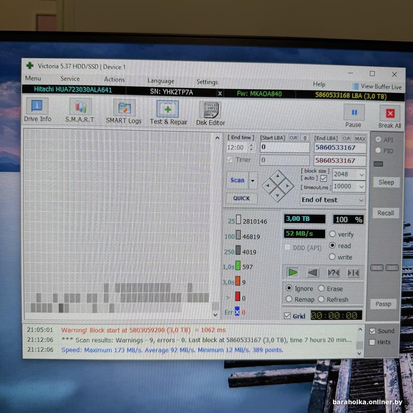Select the Refresh action option
Screen dimensions: 413x413
(x=321, y=299)
